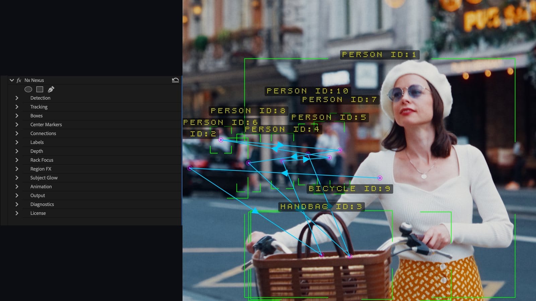Click the PERSON ID:1 label in preview
536x301 pixels.
[380, 55]
